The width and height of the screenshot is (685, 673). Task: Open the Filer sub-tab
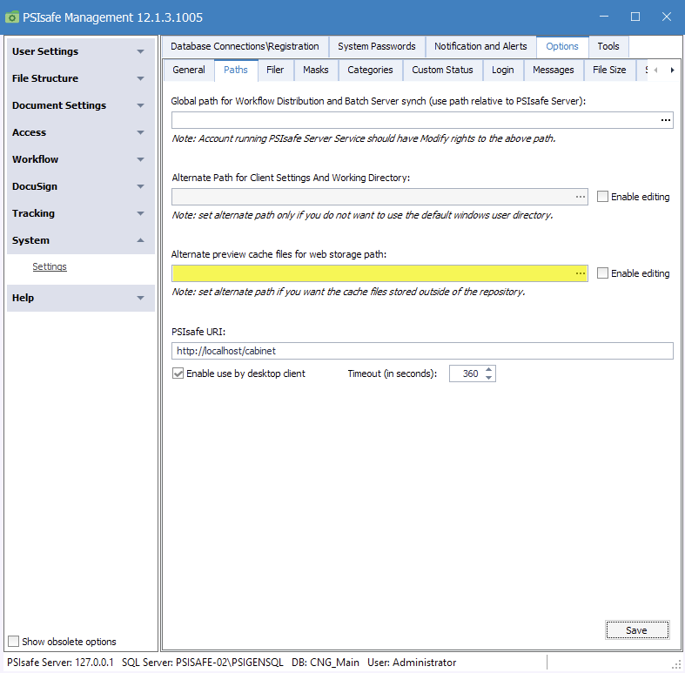click(275, 70)
